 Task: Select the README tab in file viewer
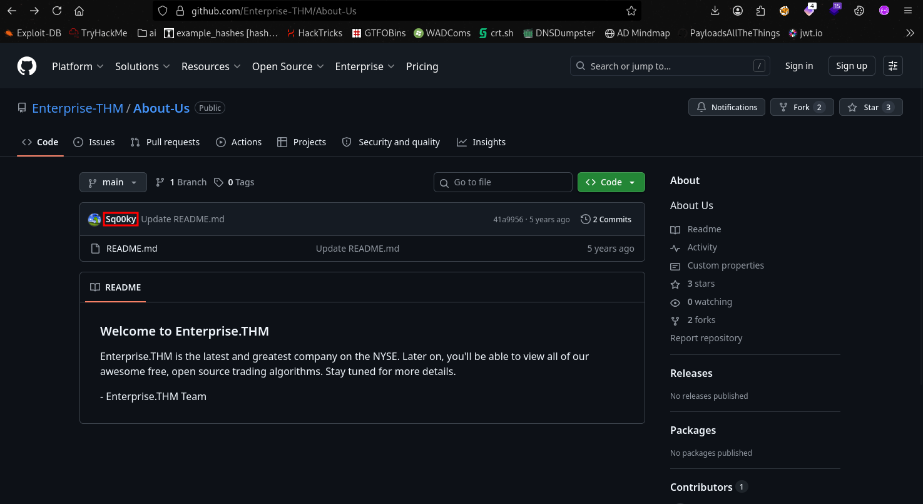pyautogui.click(x=116, y=287)
